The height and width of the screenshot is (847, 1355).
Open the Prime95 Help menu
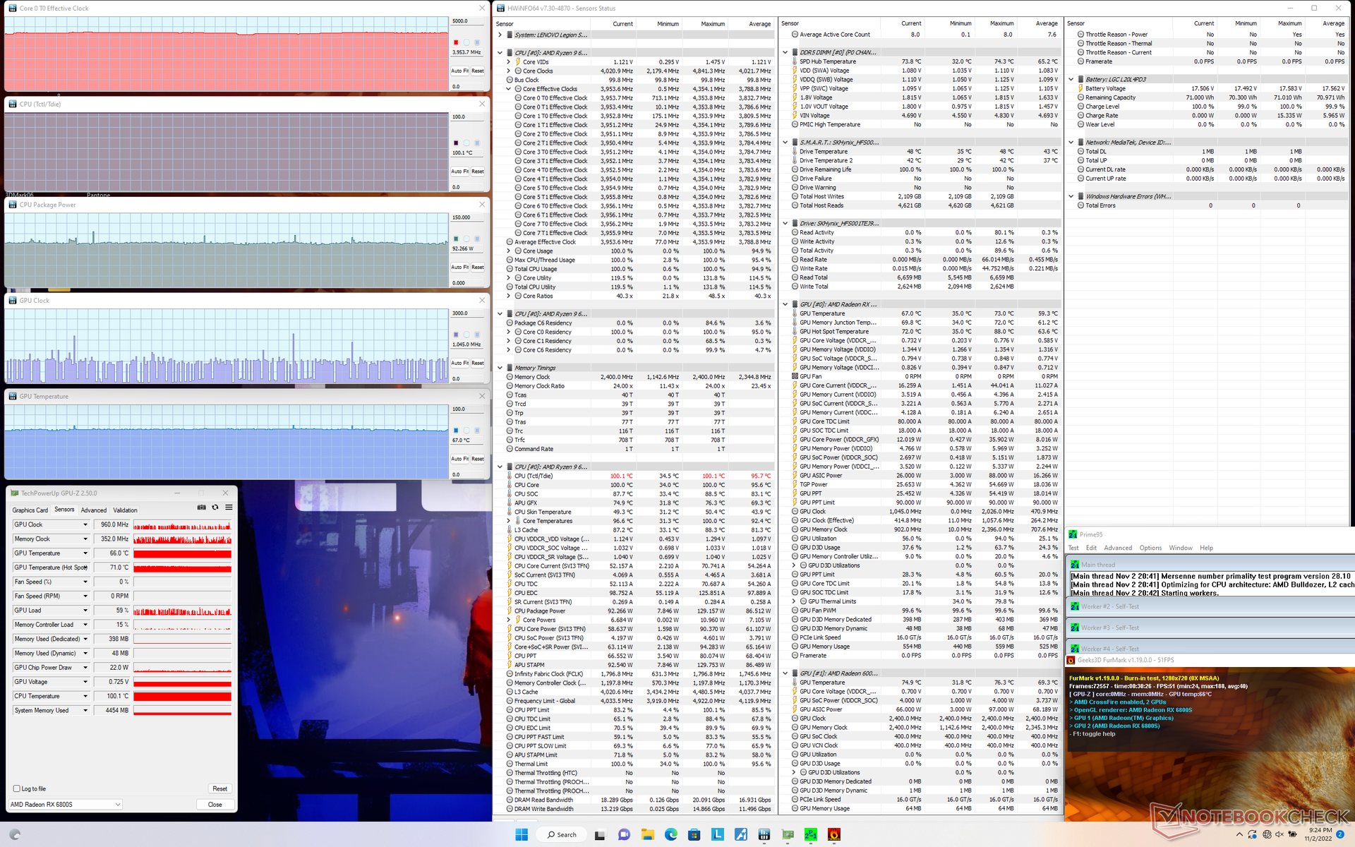(x=1207, y=548)
